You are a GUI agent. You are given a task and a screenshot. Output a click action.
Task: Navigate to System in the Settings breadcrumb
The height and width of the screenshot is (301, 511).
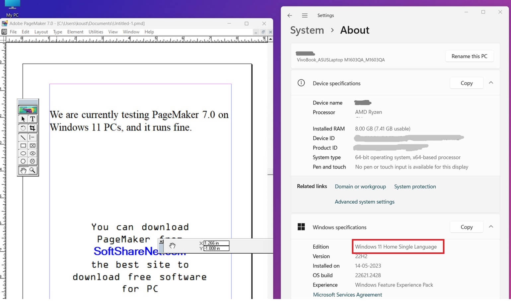(307, 30)
